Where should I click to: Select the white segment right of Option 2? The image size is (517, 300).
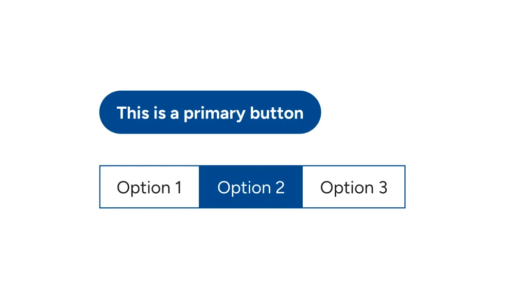354,187
